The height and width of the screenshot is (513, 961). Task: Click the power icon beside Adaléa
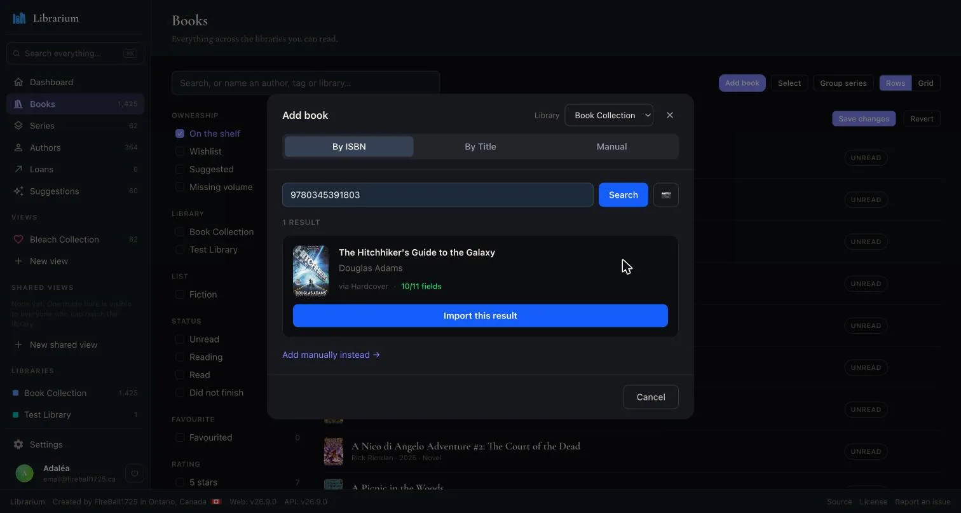(x=134, y=473)
